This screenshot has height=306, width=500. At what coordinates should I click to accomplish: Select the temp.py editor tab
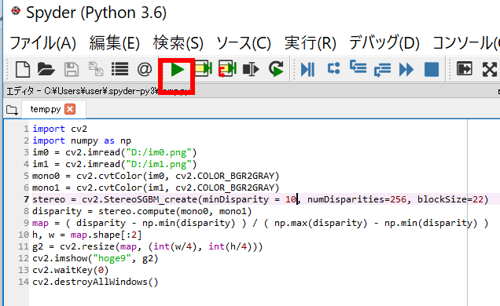pos(46,109)
